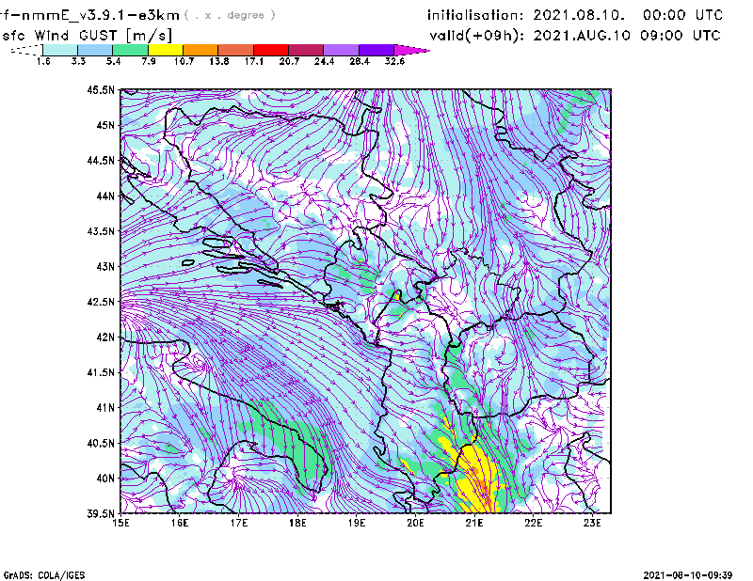Click the legend value 20.7
The width and height of the screenshot is (753, 581).
tap(289, 61)
